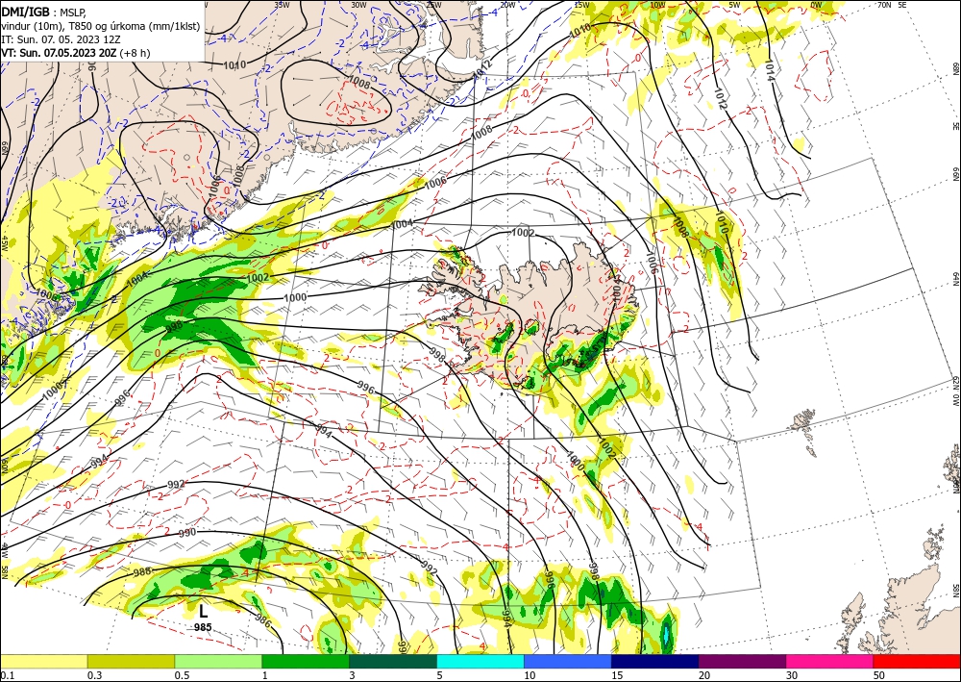Image resolution: width=961 pixels, height=682 pixels.
Task: Click the "20" legend scale value
Action: (704, 675)
